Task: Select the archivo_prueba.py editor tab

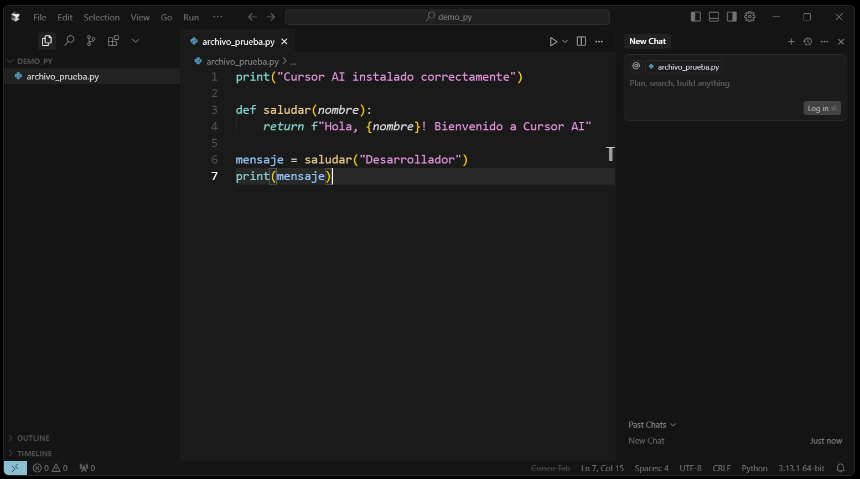Action: (238, 41)
